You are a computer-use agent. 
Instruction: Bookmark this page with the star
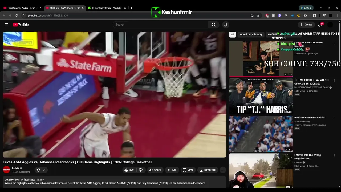[258, 15]
